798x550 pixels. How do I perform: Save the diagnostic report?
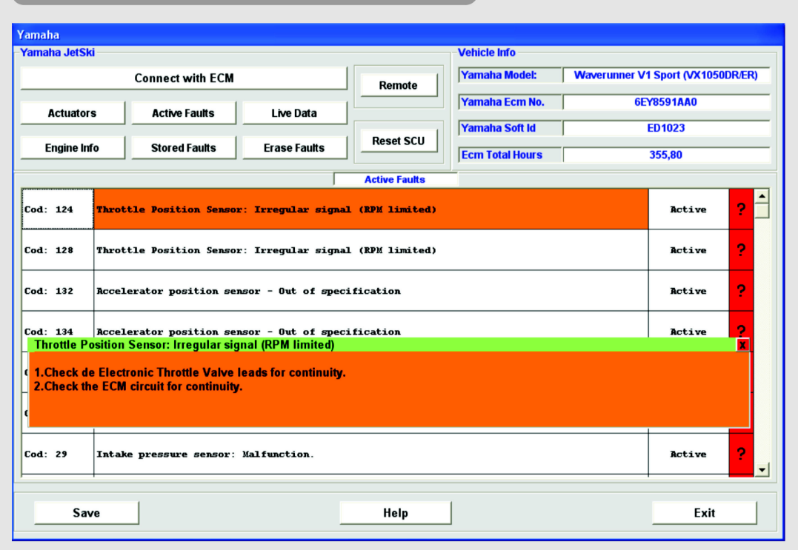point(86,513)
